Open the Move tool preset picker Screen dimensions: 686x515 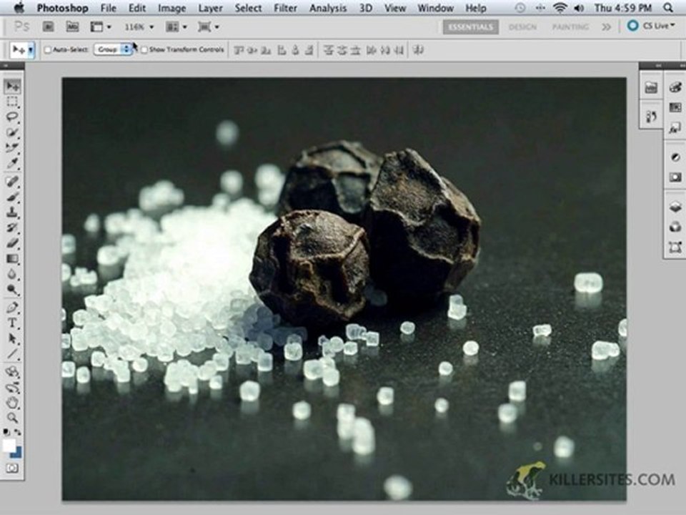coord(30,50)
